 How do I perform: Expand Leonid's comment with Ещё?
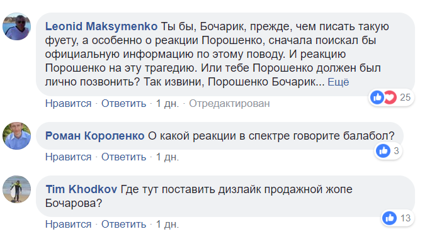(x=338, y=82)
